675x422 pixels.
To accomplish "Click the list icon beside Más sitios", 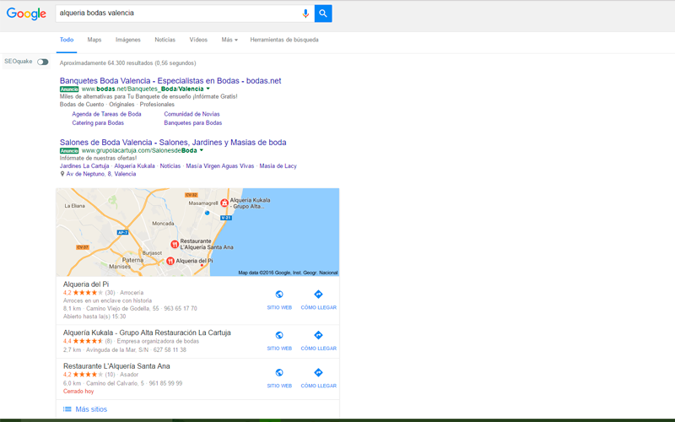I will point(67,409).
